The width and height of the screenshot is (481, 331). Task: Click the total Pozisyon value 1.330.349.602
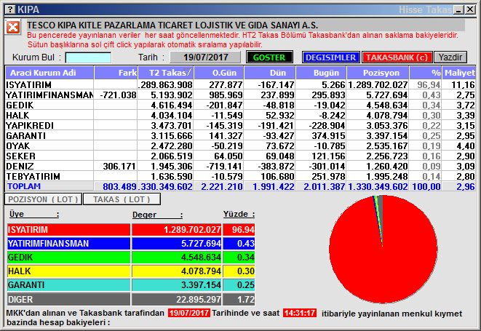coord(378,186)
